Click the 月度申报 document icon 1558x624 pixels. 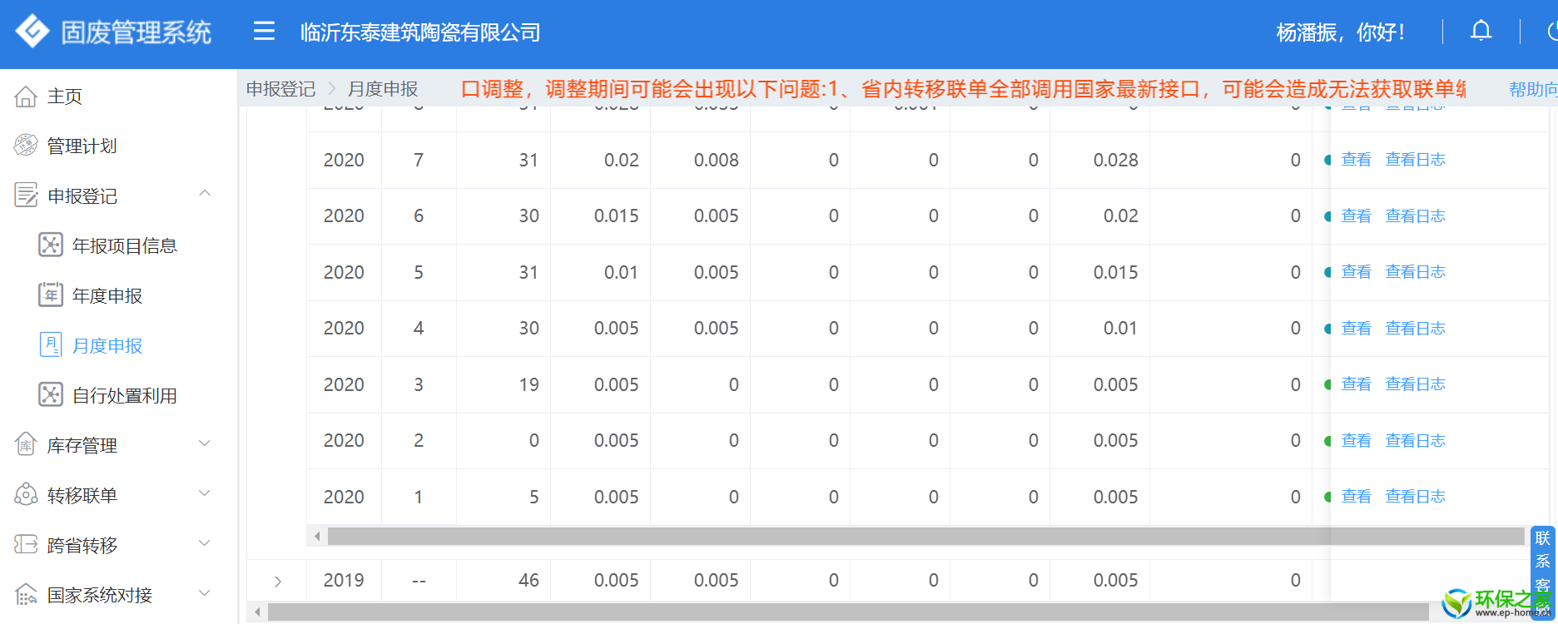(x=51, y=345)
